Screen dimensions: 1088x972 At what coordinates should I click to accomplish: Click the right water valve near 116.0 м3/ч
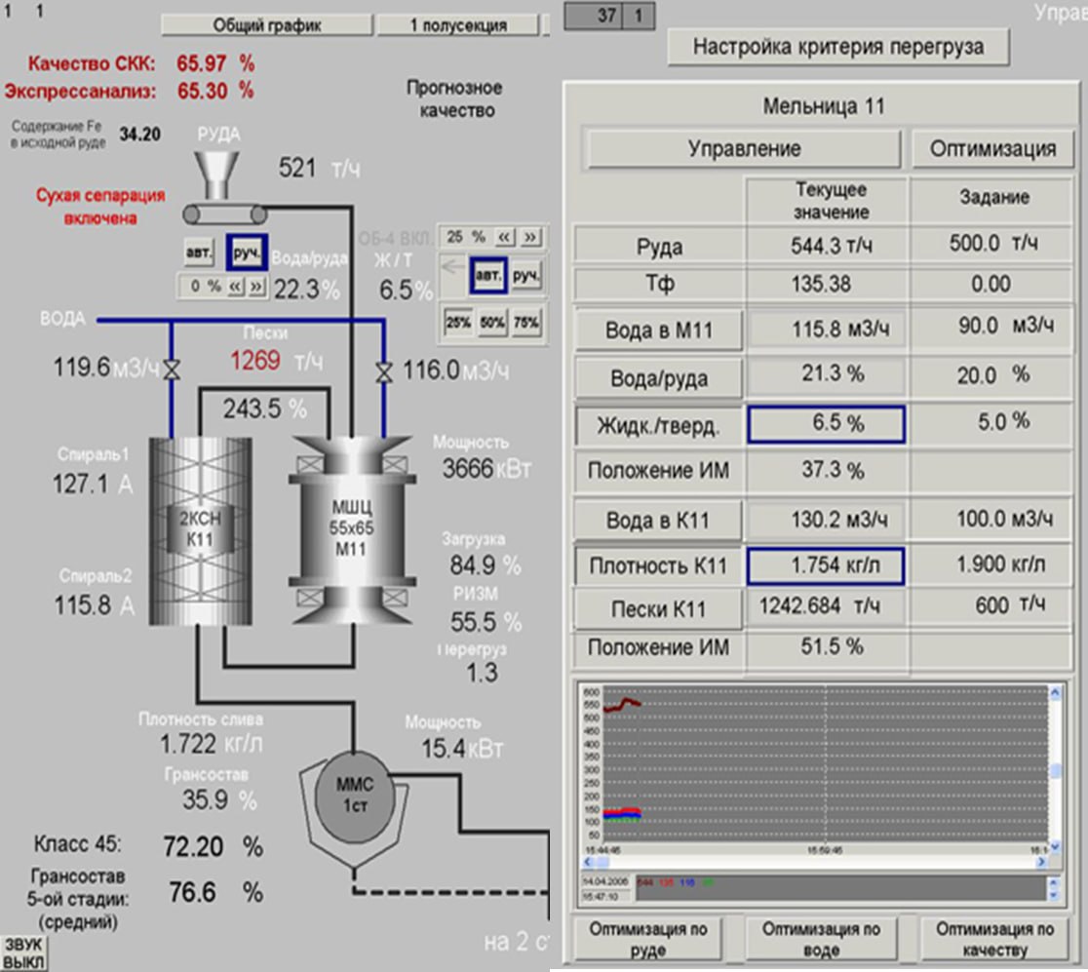[383, 369]
